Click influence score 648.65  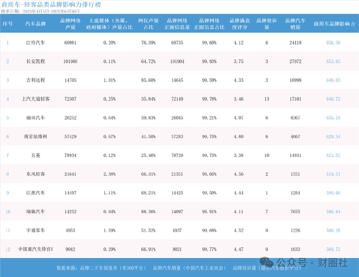(333, 80)
